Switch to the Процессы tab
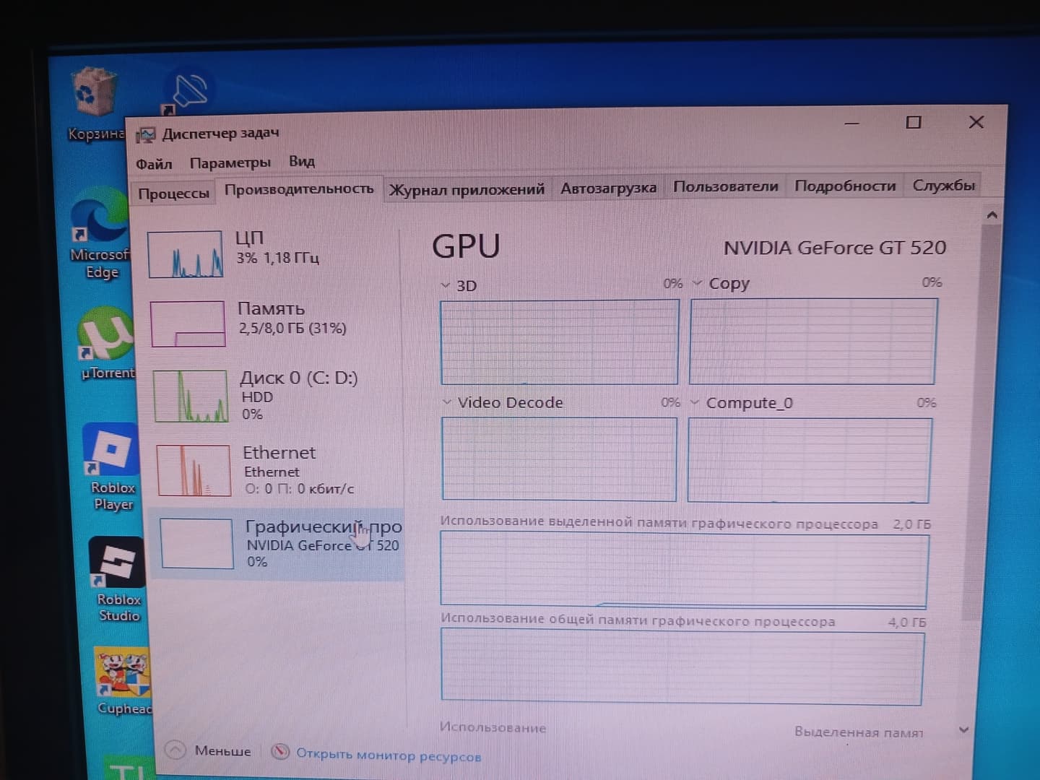 pos(173,194)
